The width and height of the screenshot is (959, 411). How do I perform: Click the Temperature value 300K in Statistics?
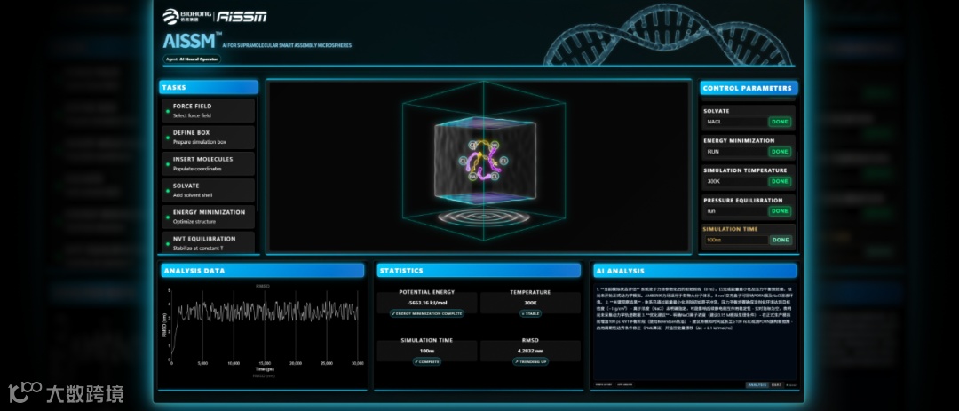point(530,303)
